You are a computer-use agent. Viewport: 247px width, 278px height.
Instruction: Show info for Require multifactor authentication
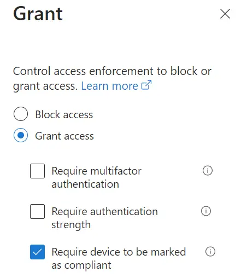click(x=208, y=171)
